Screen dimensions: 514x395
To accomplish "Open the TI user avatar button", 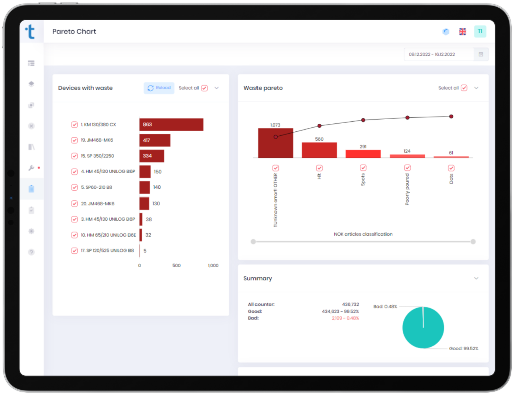I will point(480,31).
